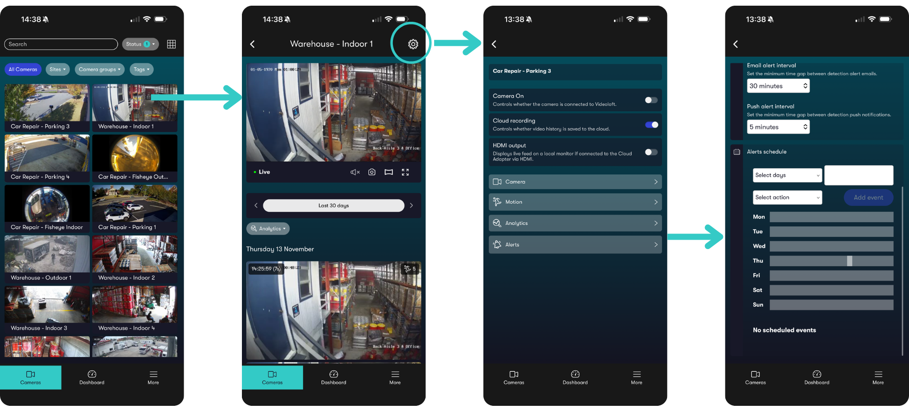909x412 pixels.
Task: Take a snapshot with the camera icon
Action: click(372, 172)
